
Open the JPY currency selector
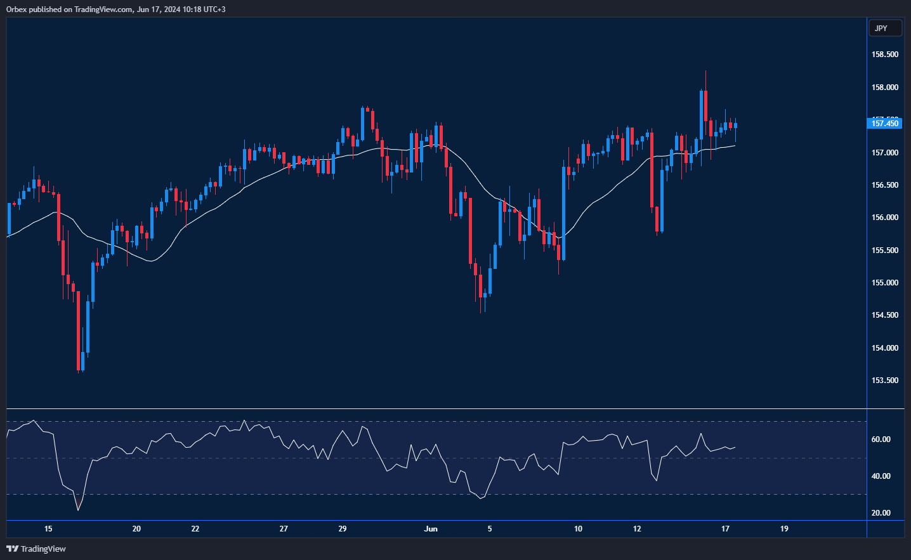pos(884,28)
